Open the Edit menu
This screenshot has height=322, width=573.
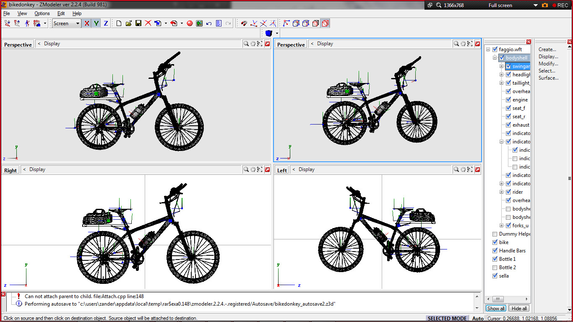coord(61,13)
